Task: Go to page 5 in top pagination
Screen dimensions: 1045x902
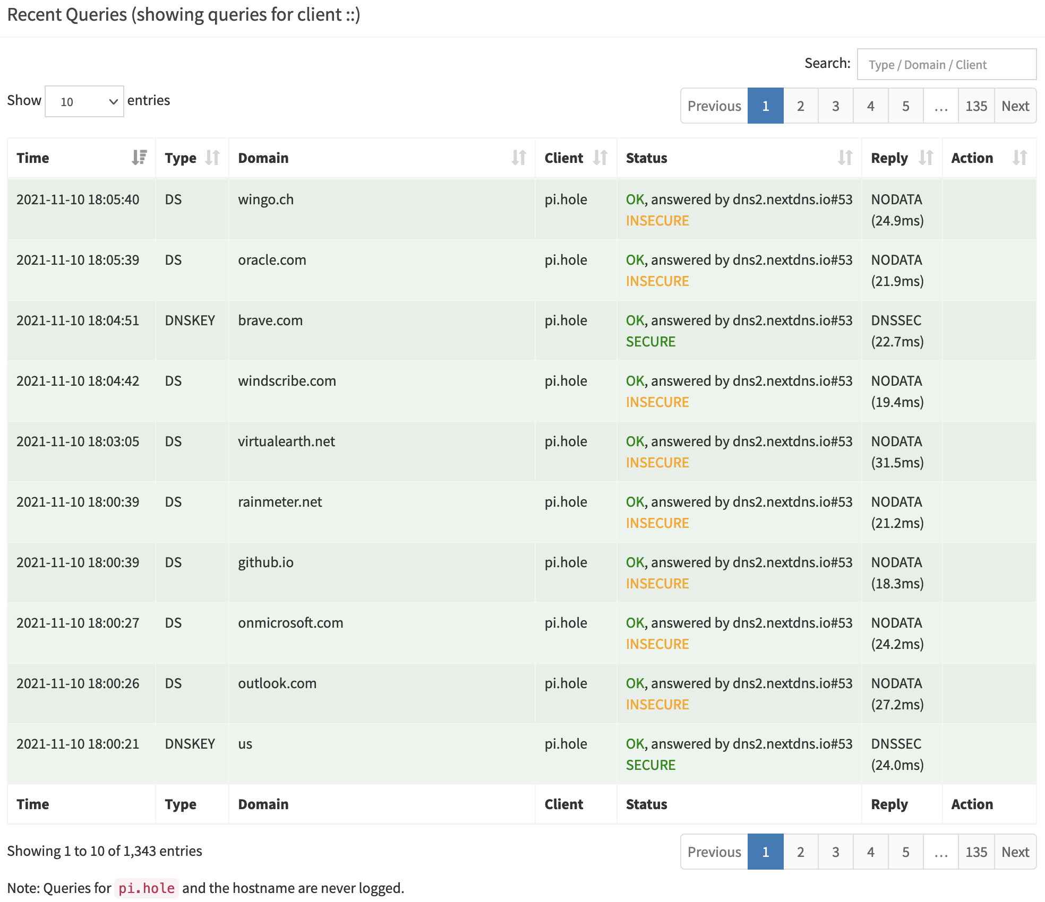Action: pyautogui.click(x=905, y=106)
